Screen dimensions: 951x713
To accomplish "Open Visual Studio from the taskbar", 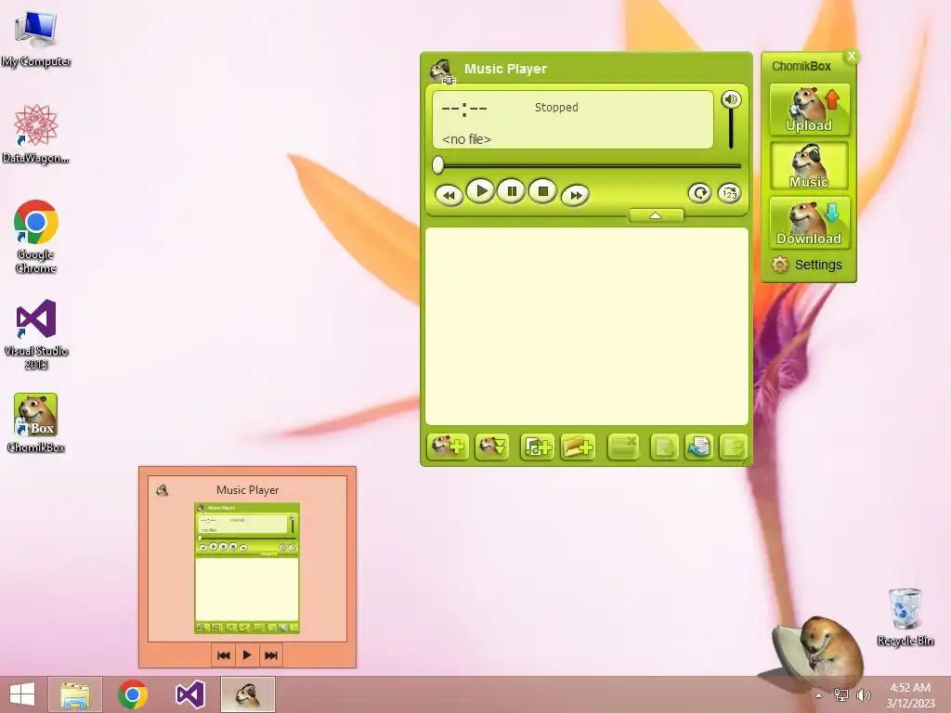I will pyautogui.click(x=189, y=694).
